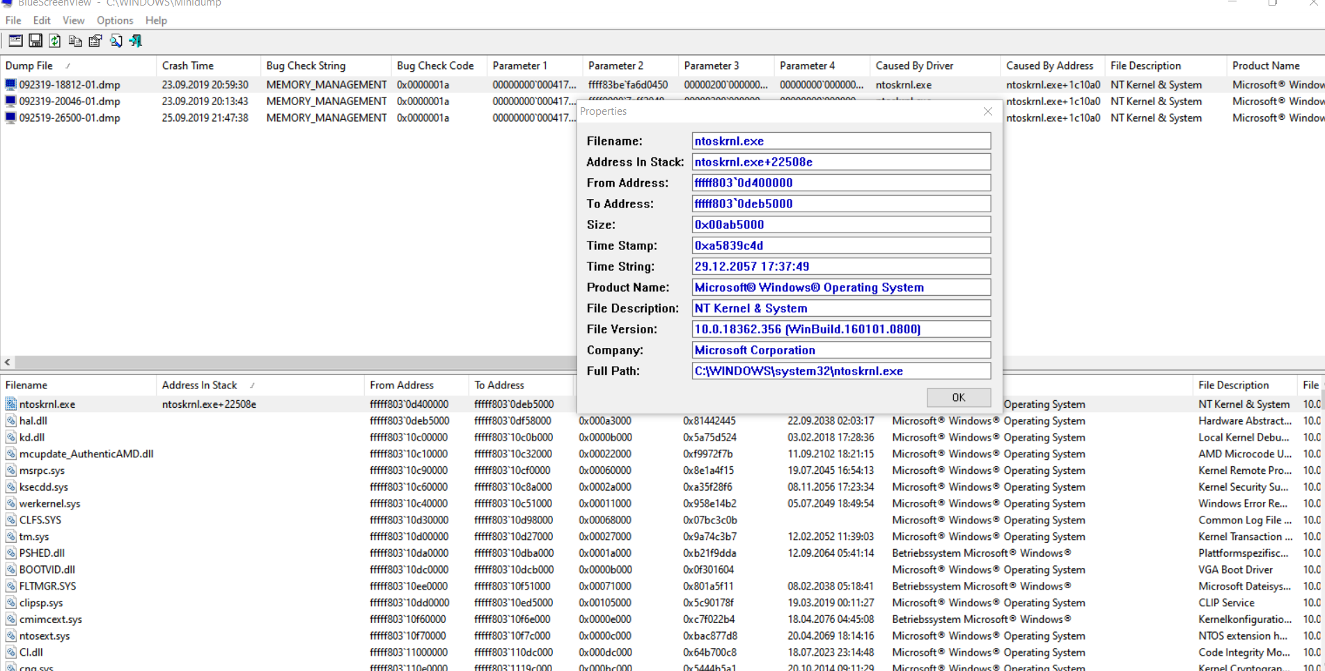Click the Time Stamp field in Properties
The image size is (1325, 671).
point(841,246)
